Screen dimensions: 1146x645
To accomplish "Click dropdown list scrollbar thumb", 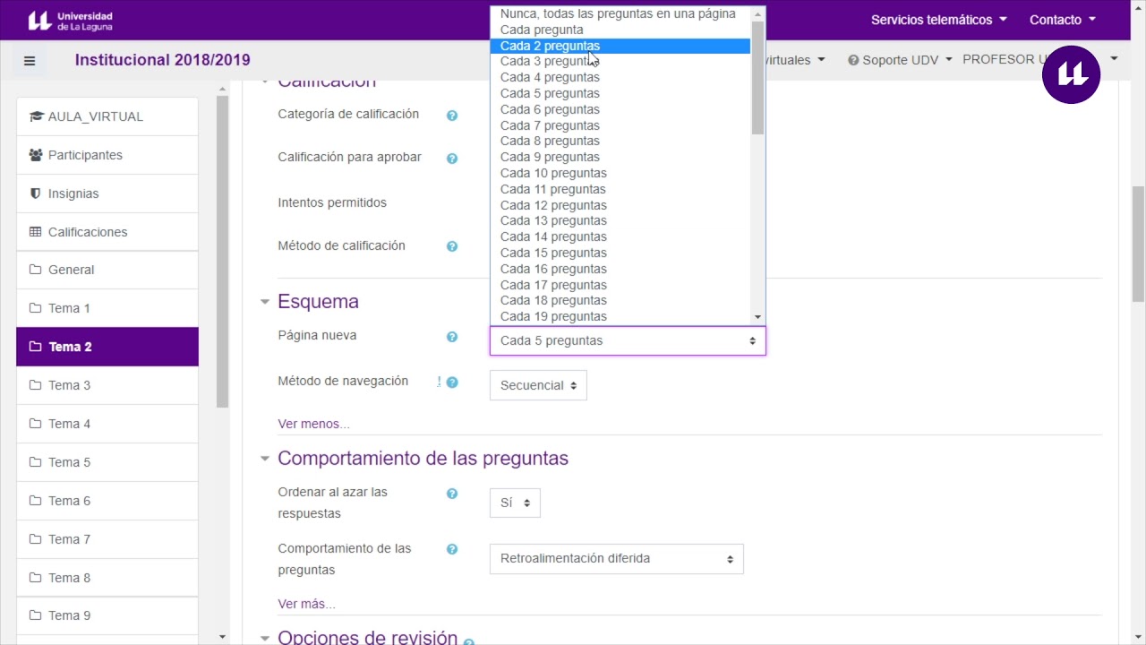I will coord(757,76).
